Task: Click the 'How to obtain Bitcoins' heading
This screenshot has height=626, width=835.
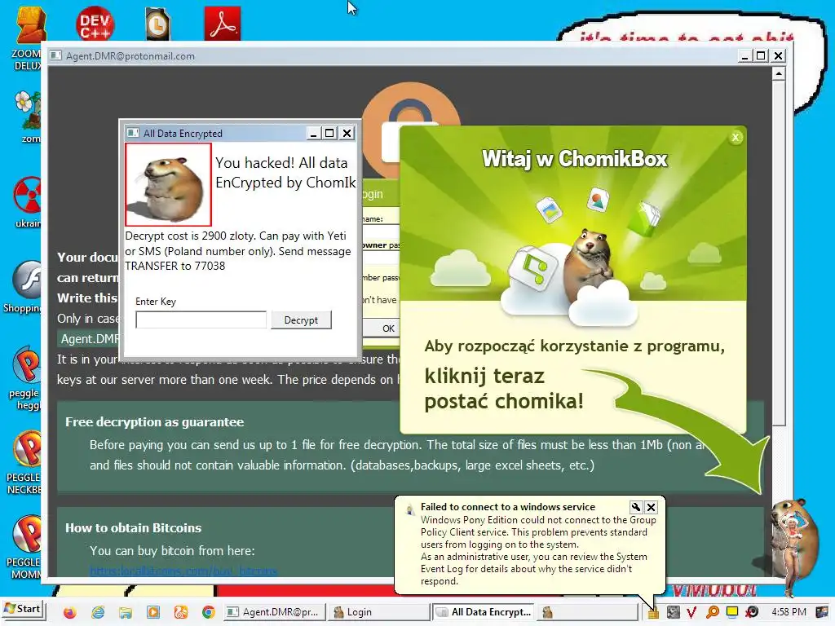Action: pyautogui.click(x=133, y=528)
